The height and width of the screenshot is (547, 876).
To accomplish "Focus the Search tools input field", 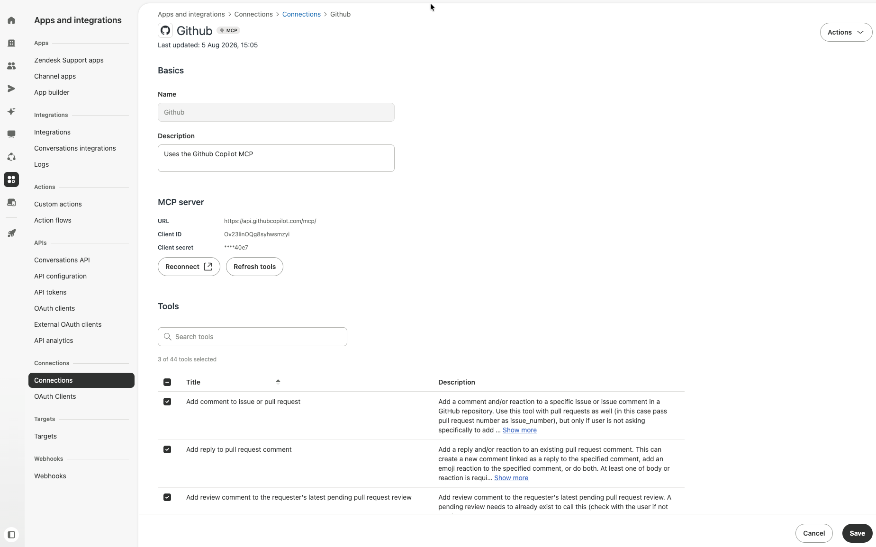I will point(253,337).
